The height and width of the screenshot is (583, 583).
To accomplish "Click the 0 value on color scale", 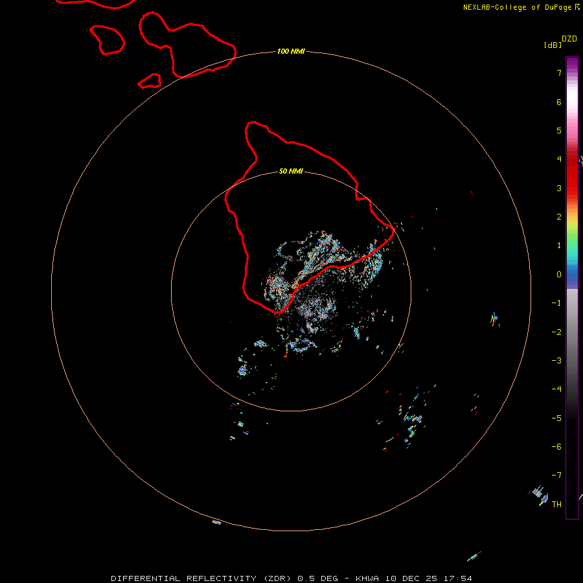I will (559, 275).
